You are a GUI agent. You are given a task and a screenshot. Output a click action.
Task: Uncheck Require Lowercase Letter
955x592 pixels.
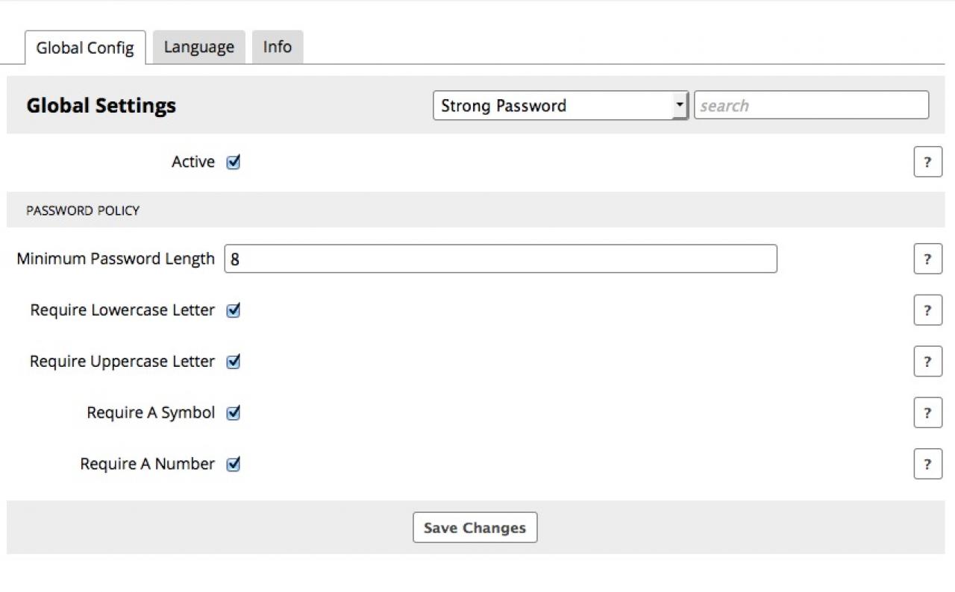coord(234,310)
